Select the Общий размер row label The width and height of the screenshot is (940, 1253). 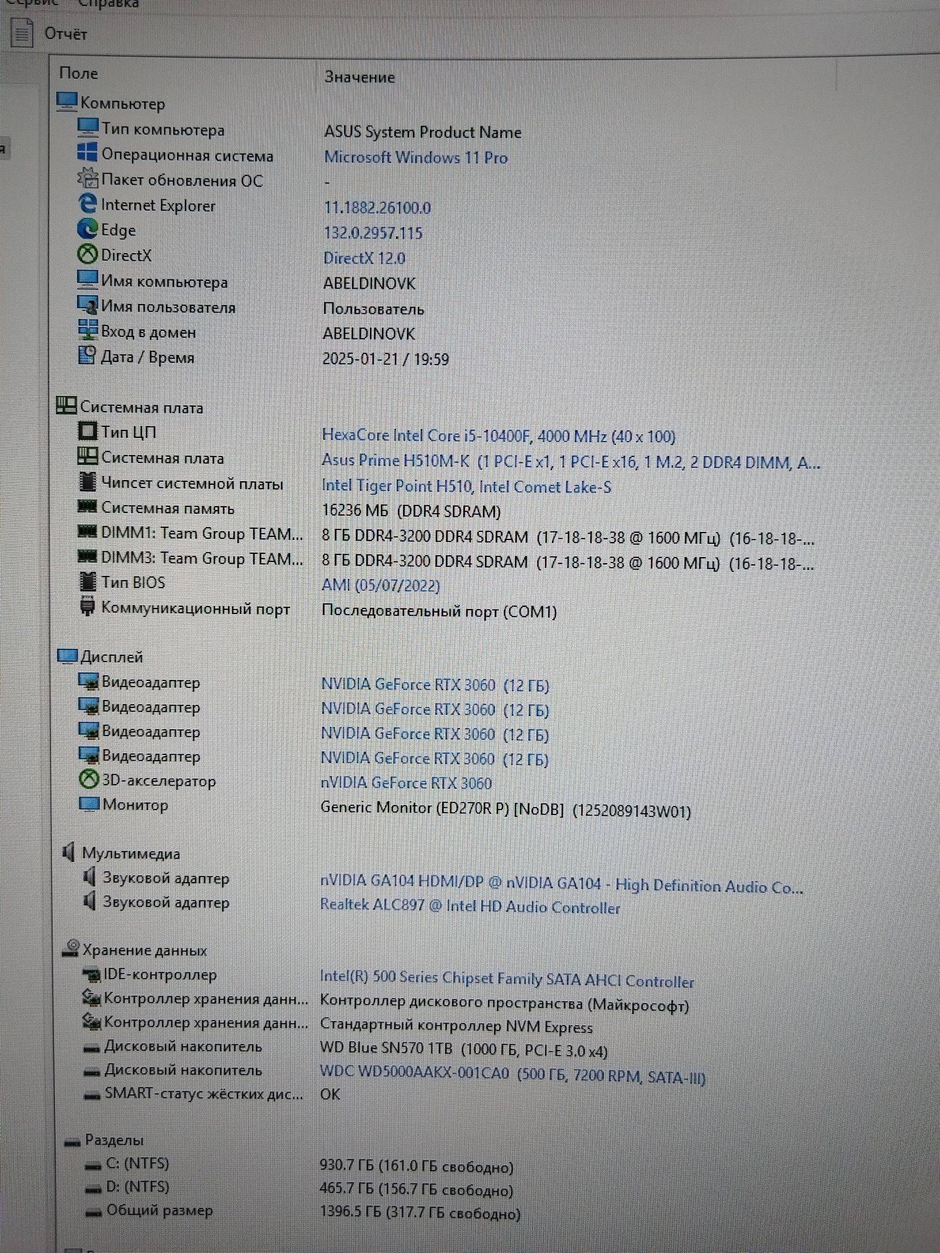coord(159,1210)
